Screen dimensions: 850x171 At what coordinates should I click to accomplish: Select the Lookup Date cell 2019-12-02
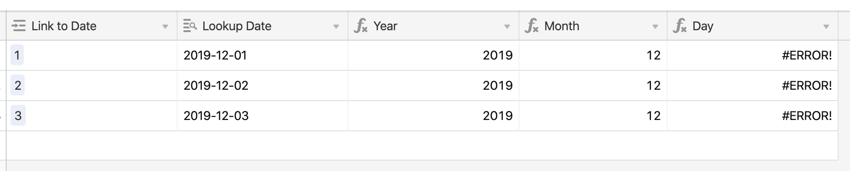click(x=263, y=85)
